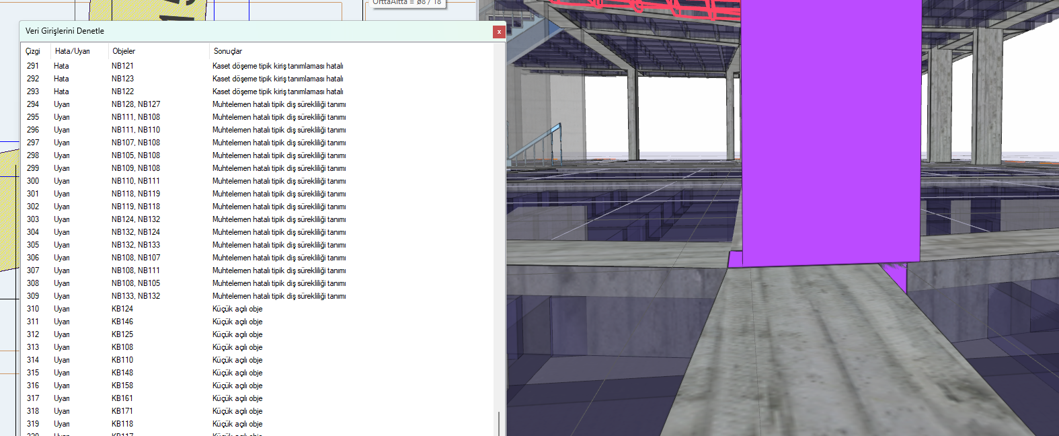Sort by Hata/Uyarı column header

tap(79, 51)
